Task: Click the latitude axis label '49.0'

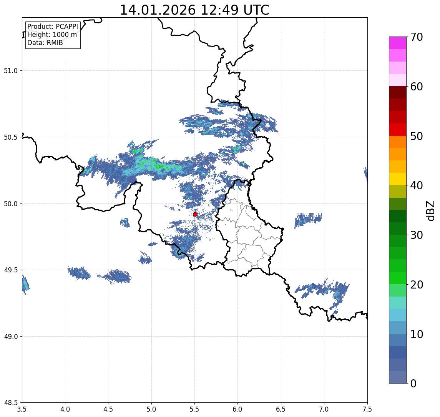Action: (10, 336)
